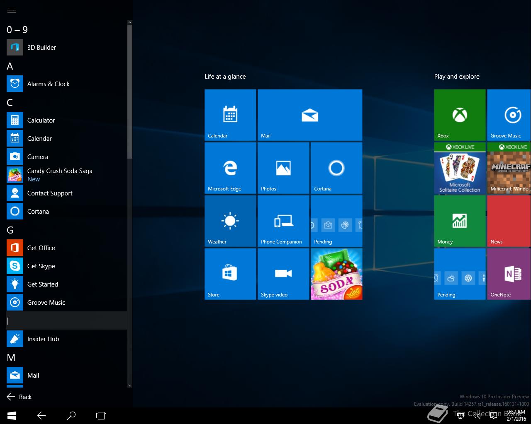Open Task View on the taskbar
The height and width of the screenshot is (424, 531).
pyautogui.click(x=101, y=415)
